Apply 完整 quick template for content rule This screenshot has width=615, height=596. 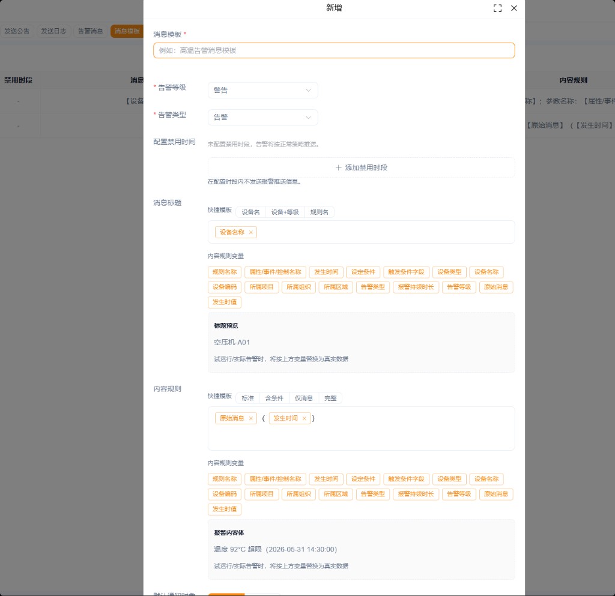coord(330,398)
